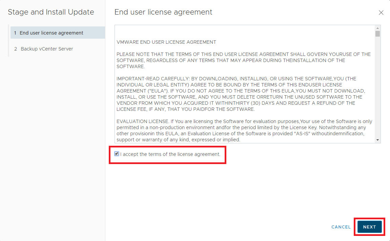
Task: Go to 'Backup vCenter Server' step
Action: 47,49
